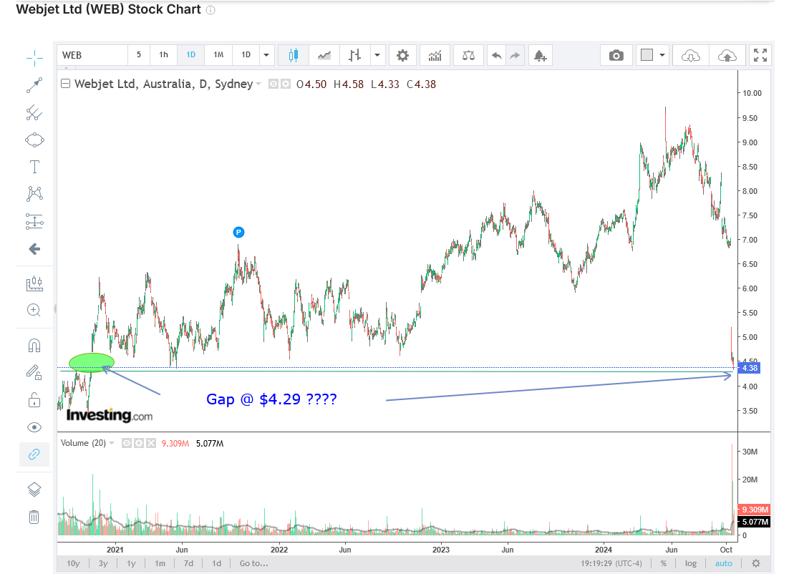Open the pitchfork tools
The image size is (794, 574).
34,112
